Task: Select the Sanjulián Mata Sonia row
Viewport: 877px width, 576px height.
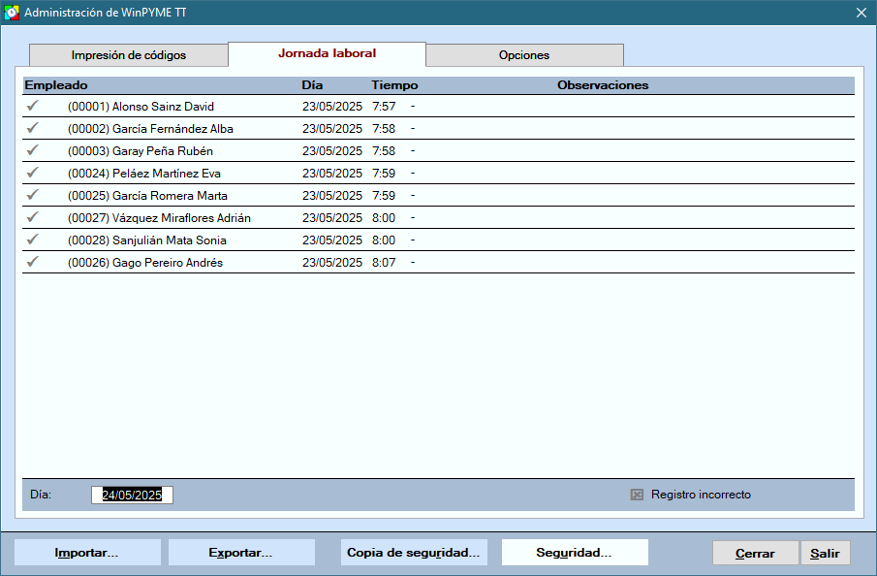Action: pyautogui.click(x=170, y=240)
